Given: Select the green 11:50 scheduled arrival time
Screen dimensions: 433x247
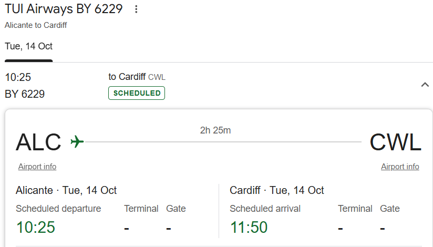Looking at the screenshot, I should (249, 228).
